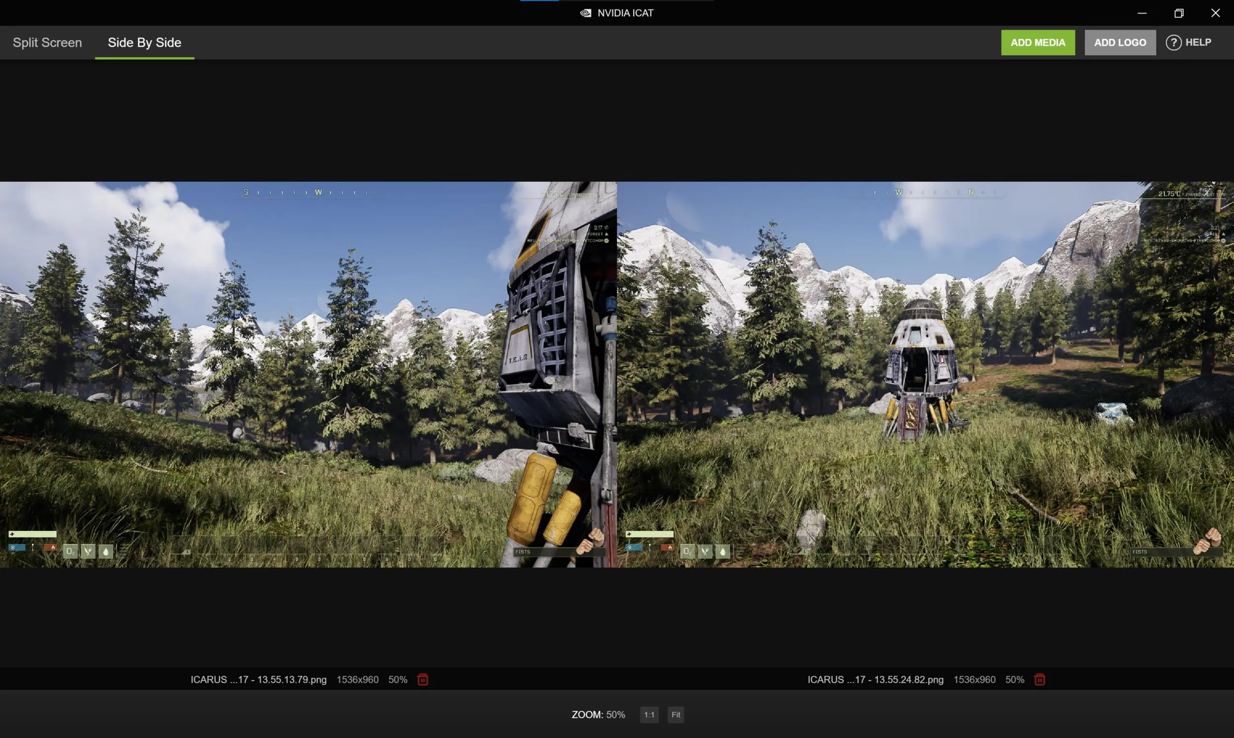The width and height of the screenshot is (1234, 738).
Task: Click the question mark help icon
Action: (1173, 43)
